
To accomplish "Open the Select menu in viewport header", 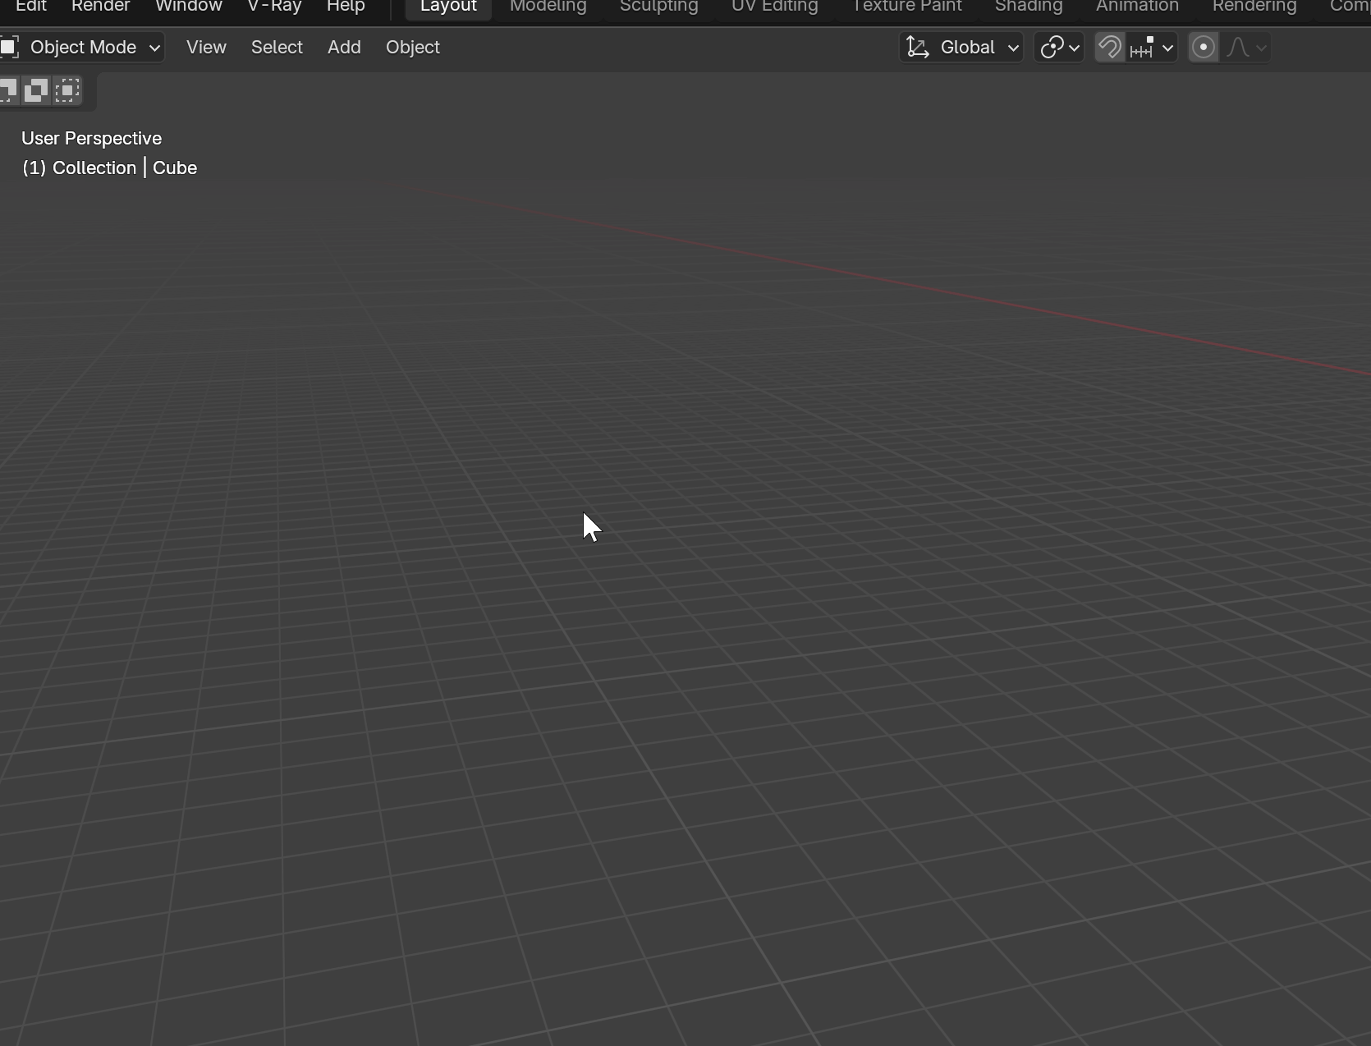I will [277, 48].
